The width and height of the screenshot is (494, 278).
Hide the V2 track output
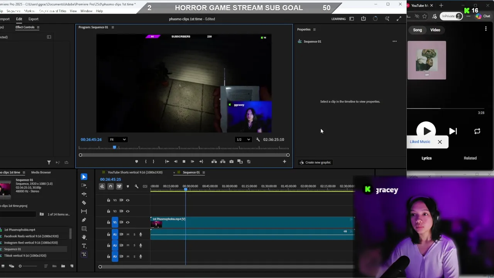point(128,211)
